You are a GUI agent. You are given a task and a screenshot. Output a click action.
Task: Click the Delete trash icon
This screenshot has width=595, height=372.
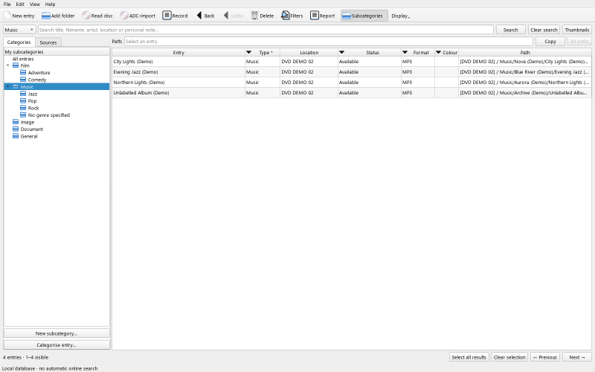tap(254, 16)
